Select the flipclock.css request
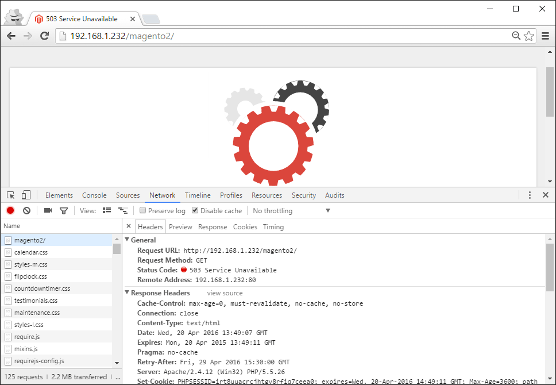 tap(57, 276)
